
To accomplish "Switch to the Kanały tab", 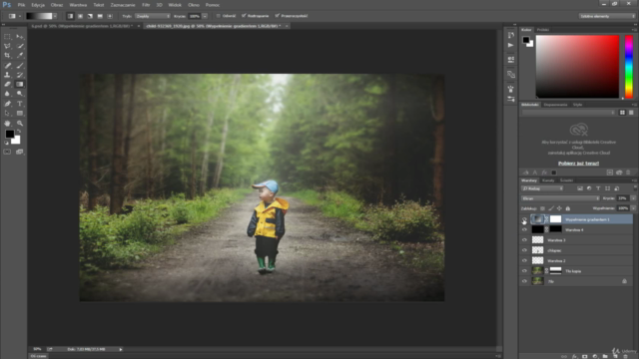I will click(x=548, y=180).
